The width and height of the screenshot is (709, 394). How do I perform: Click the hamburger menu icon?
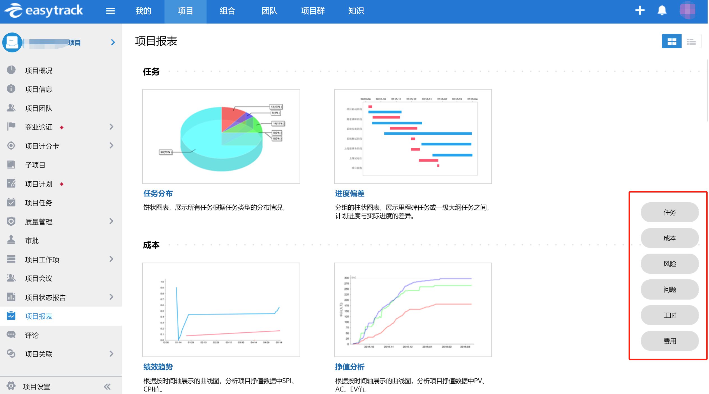(x=110, y=11)
